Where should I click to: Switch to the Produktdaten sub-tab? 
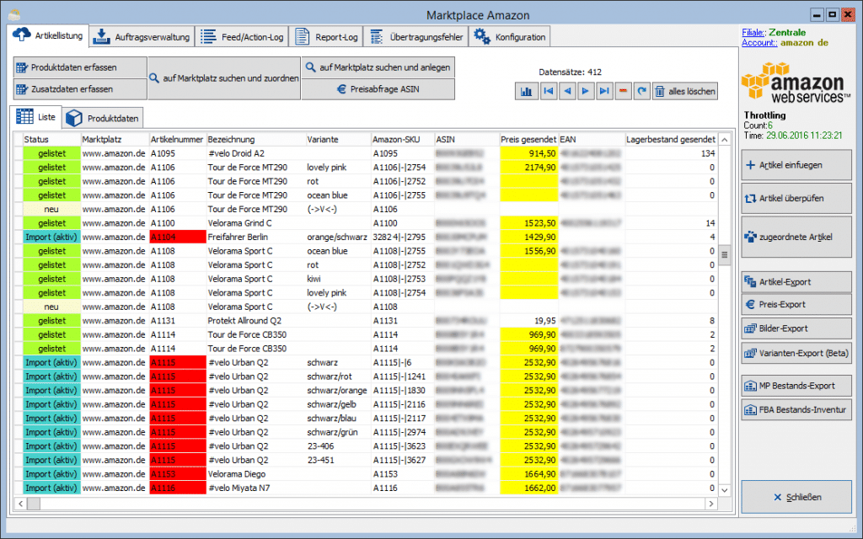tap(103, 118)
